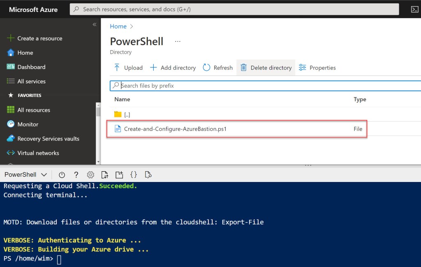Collapse the left sidebar with double chevron
The height and width of the screenshot is (267, 421).
point(95,25)
